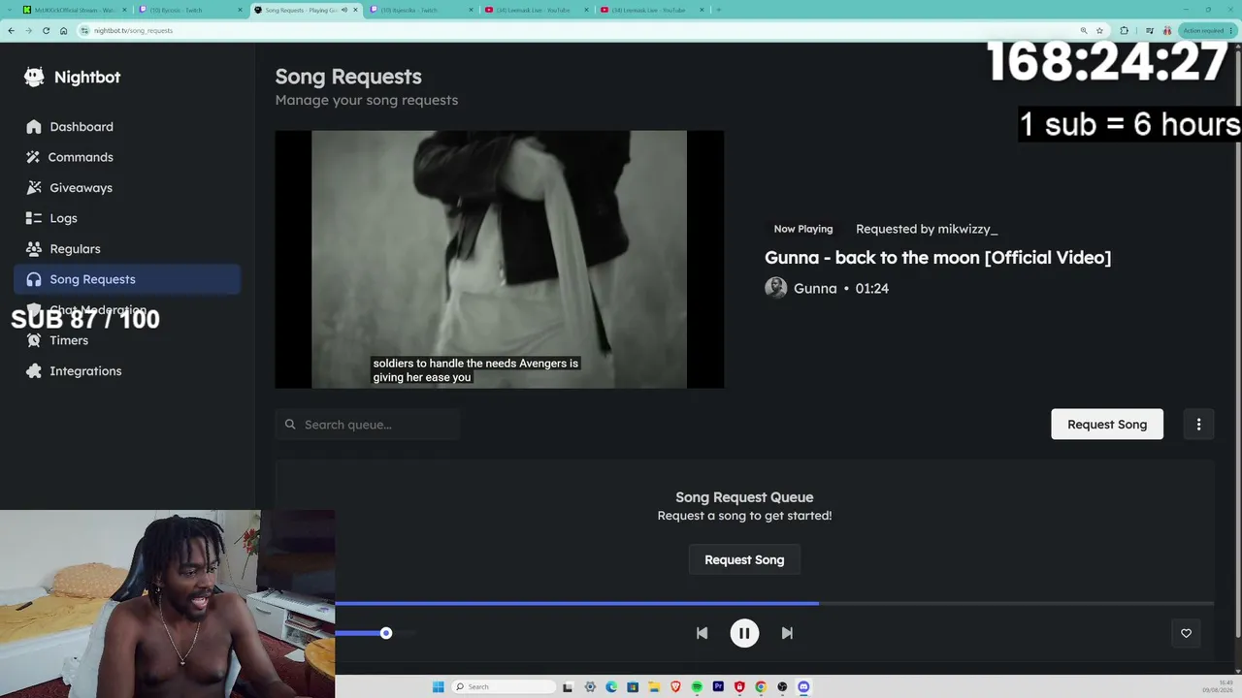The height and width of the screenshot is (698, 1242).
Task: Click the Nightbot logo icon
Action: 34,77
